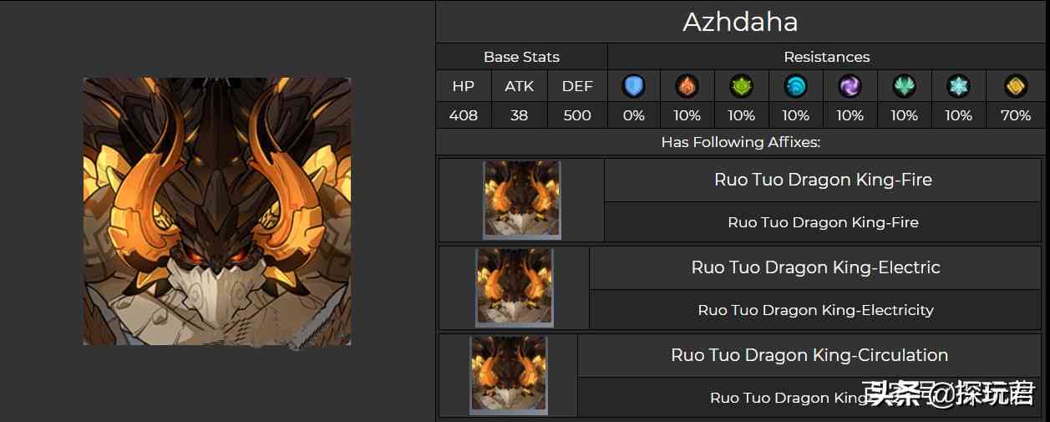The height and width of the screenshot is (422, 1050).
Task: Select the purple Electro element icon
Action: click(x=850, y=85)
